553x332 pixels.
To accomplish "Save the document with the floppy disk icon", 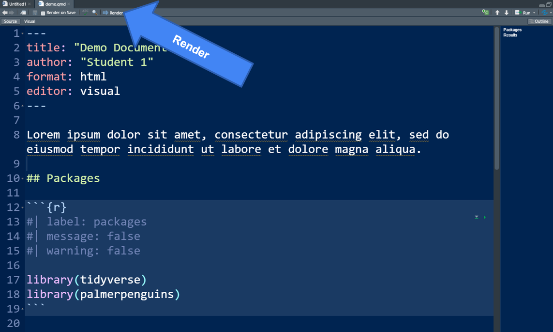I will coord(35,13).
